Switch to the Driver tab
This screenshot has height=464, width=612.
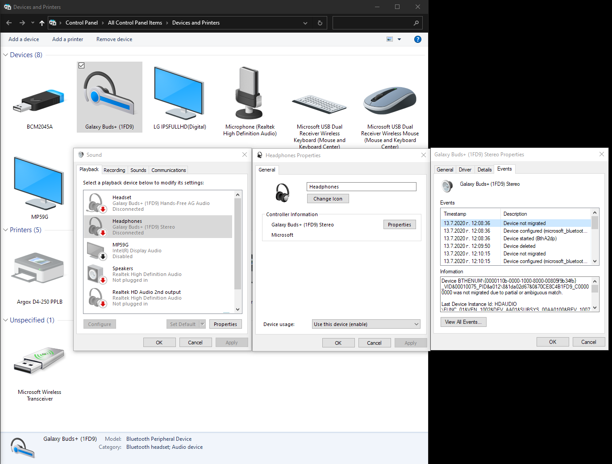tap(465, 170)
